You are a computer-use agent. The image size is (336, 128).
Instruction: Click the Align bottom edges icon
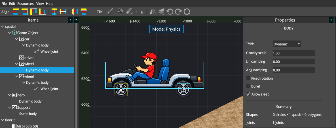point(42,12)
